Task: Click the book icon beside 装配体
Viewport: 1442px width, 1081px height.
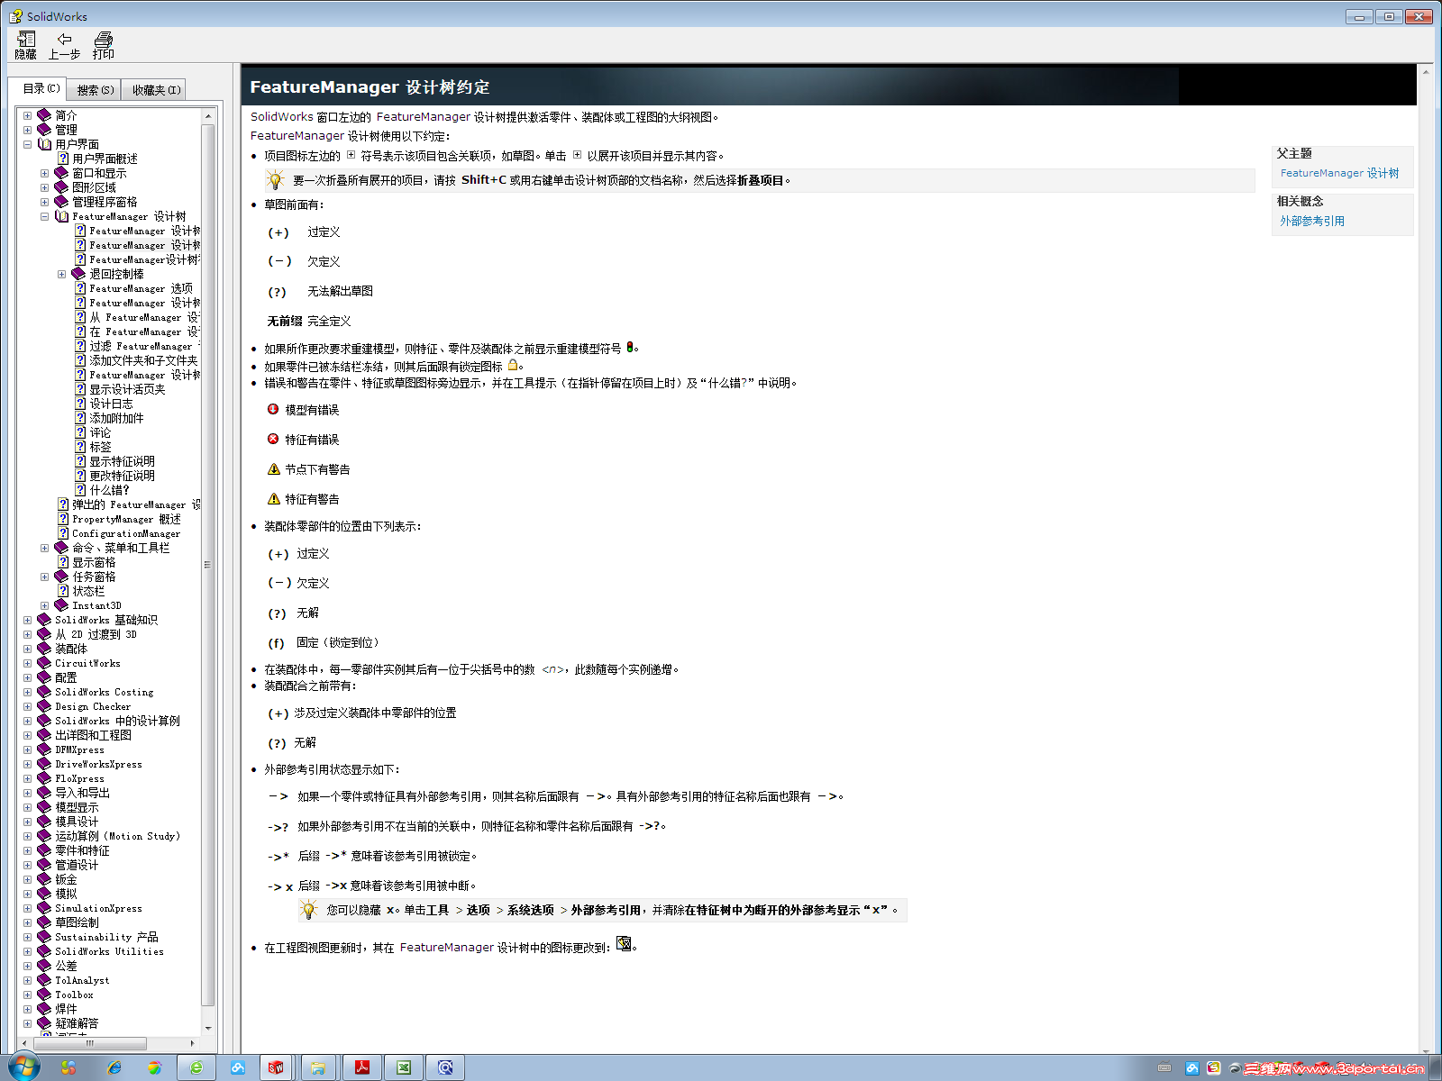Action: [44, 649]
